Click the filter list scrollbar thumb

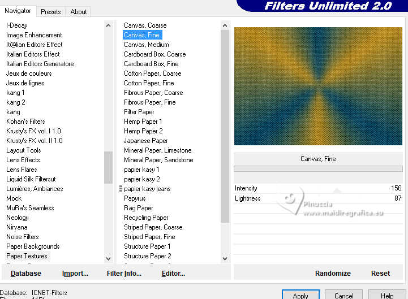(225, 126)
